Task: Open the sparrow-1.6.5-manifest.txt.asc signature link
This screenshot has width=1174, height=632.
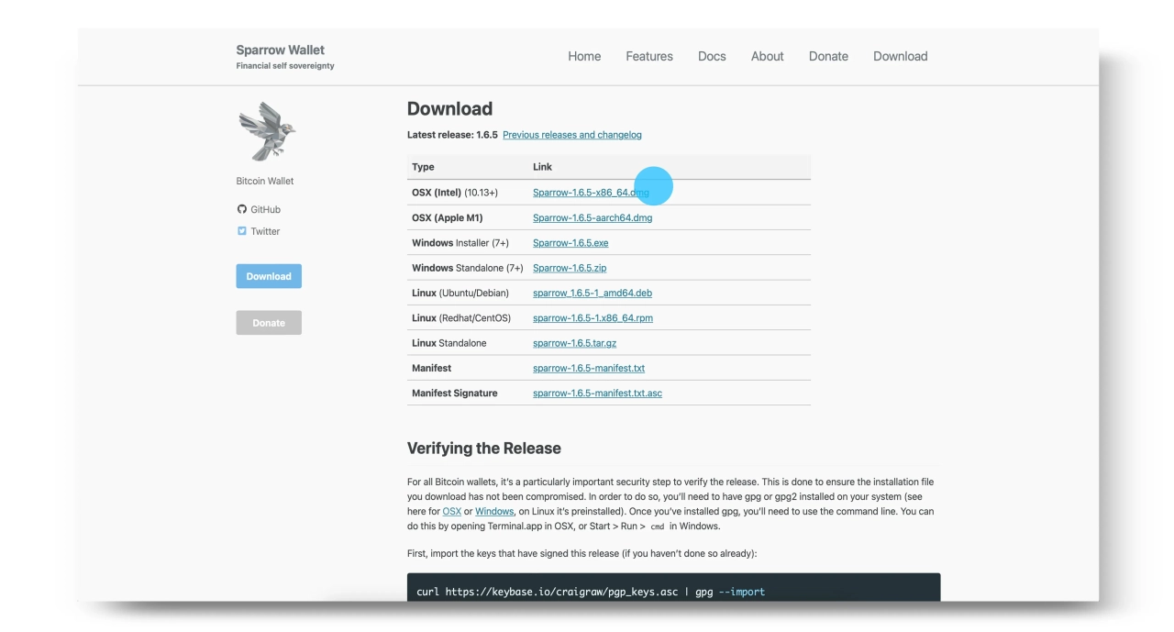Action: pos(597,394)
